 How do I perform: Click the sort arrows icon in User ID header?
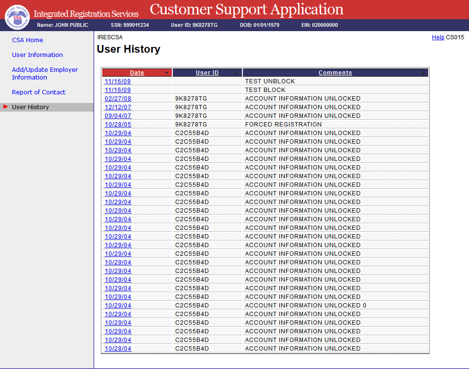(x=237, y=73)
